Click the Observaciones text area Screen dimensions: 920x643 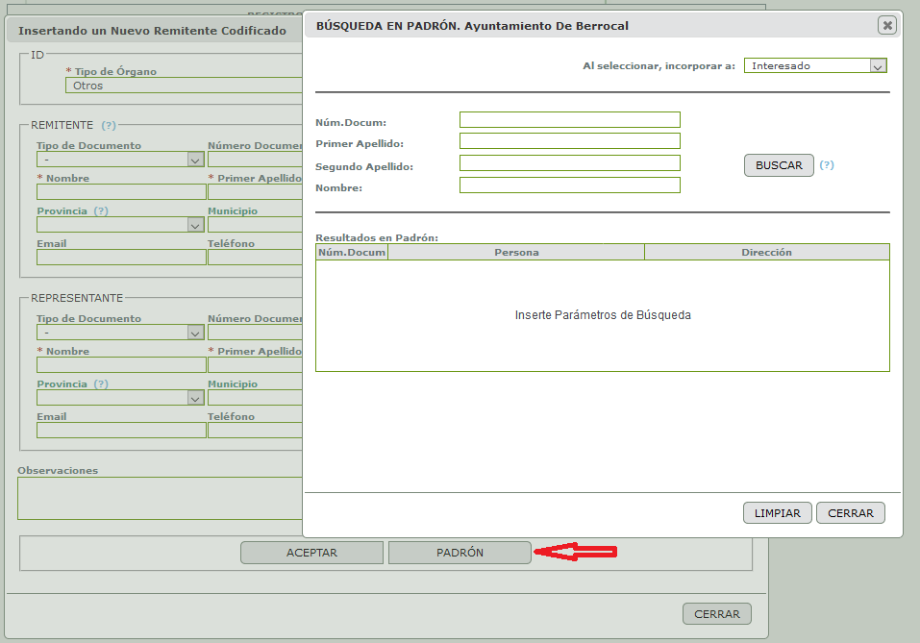[x=161, y=498]
